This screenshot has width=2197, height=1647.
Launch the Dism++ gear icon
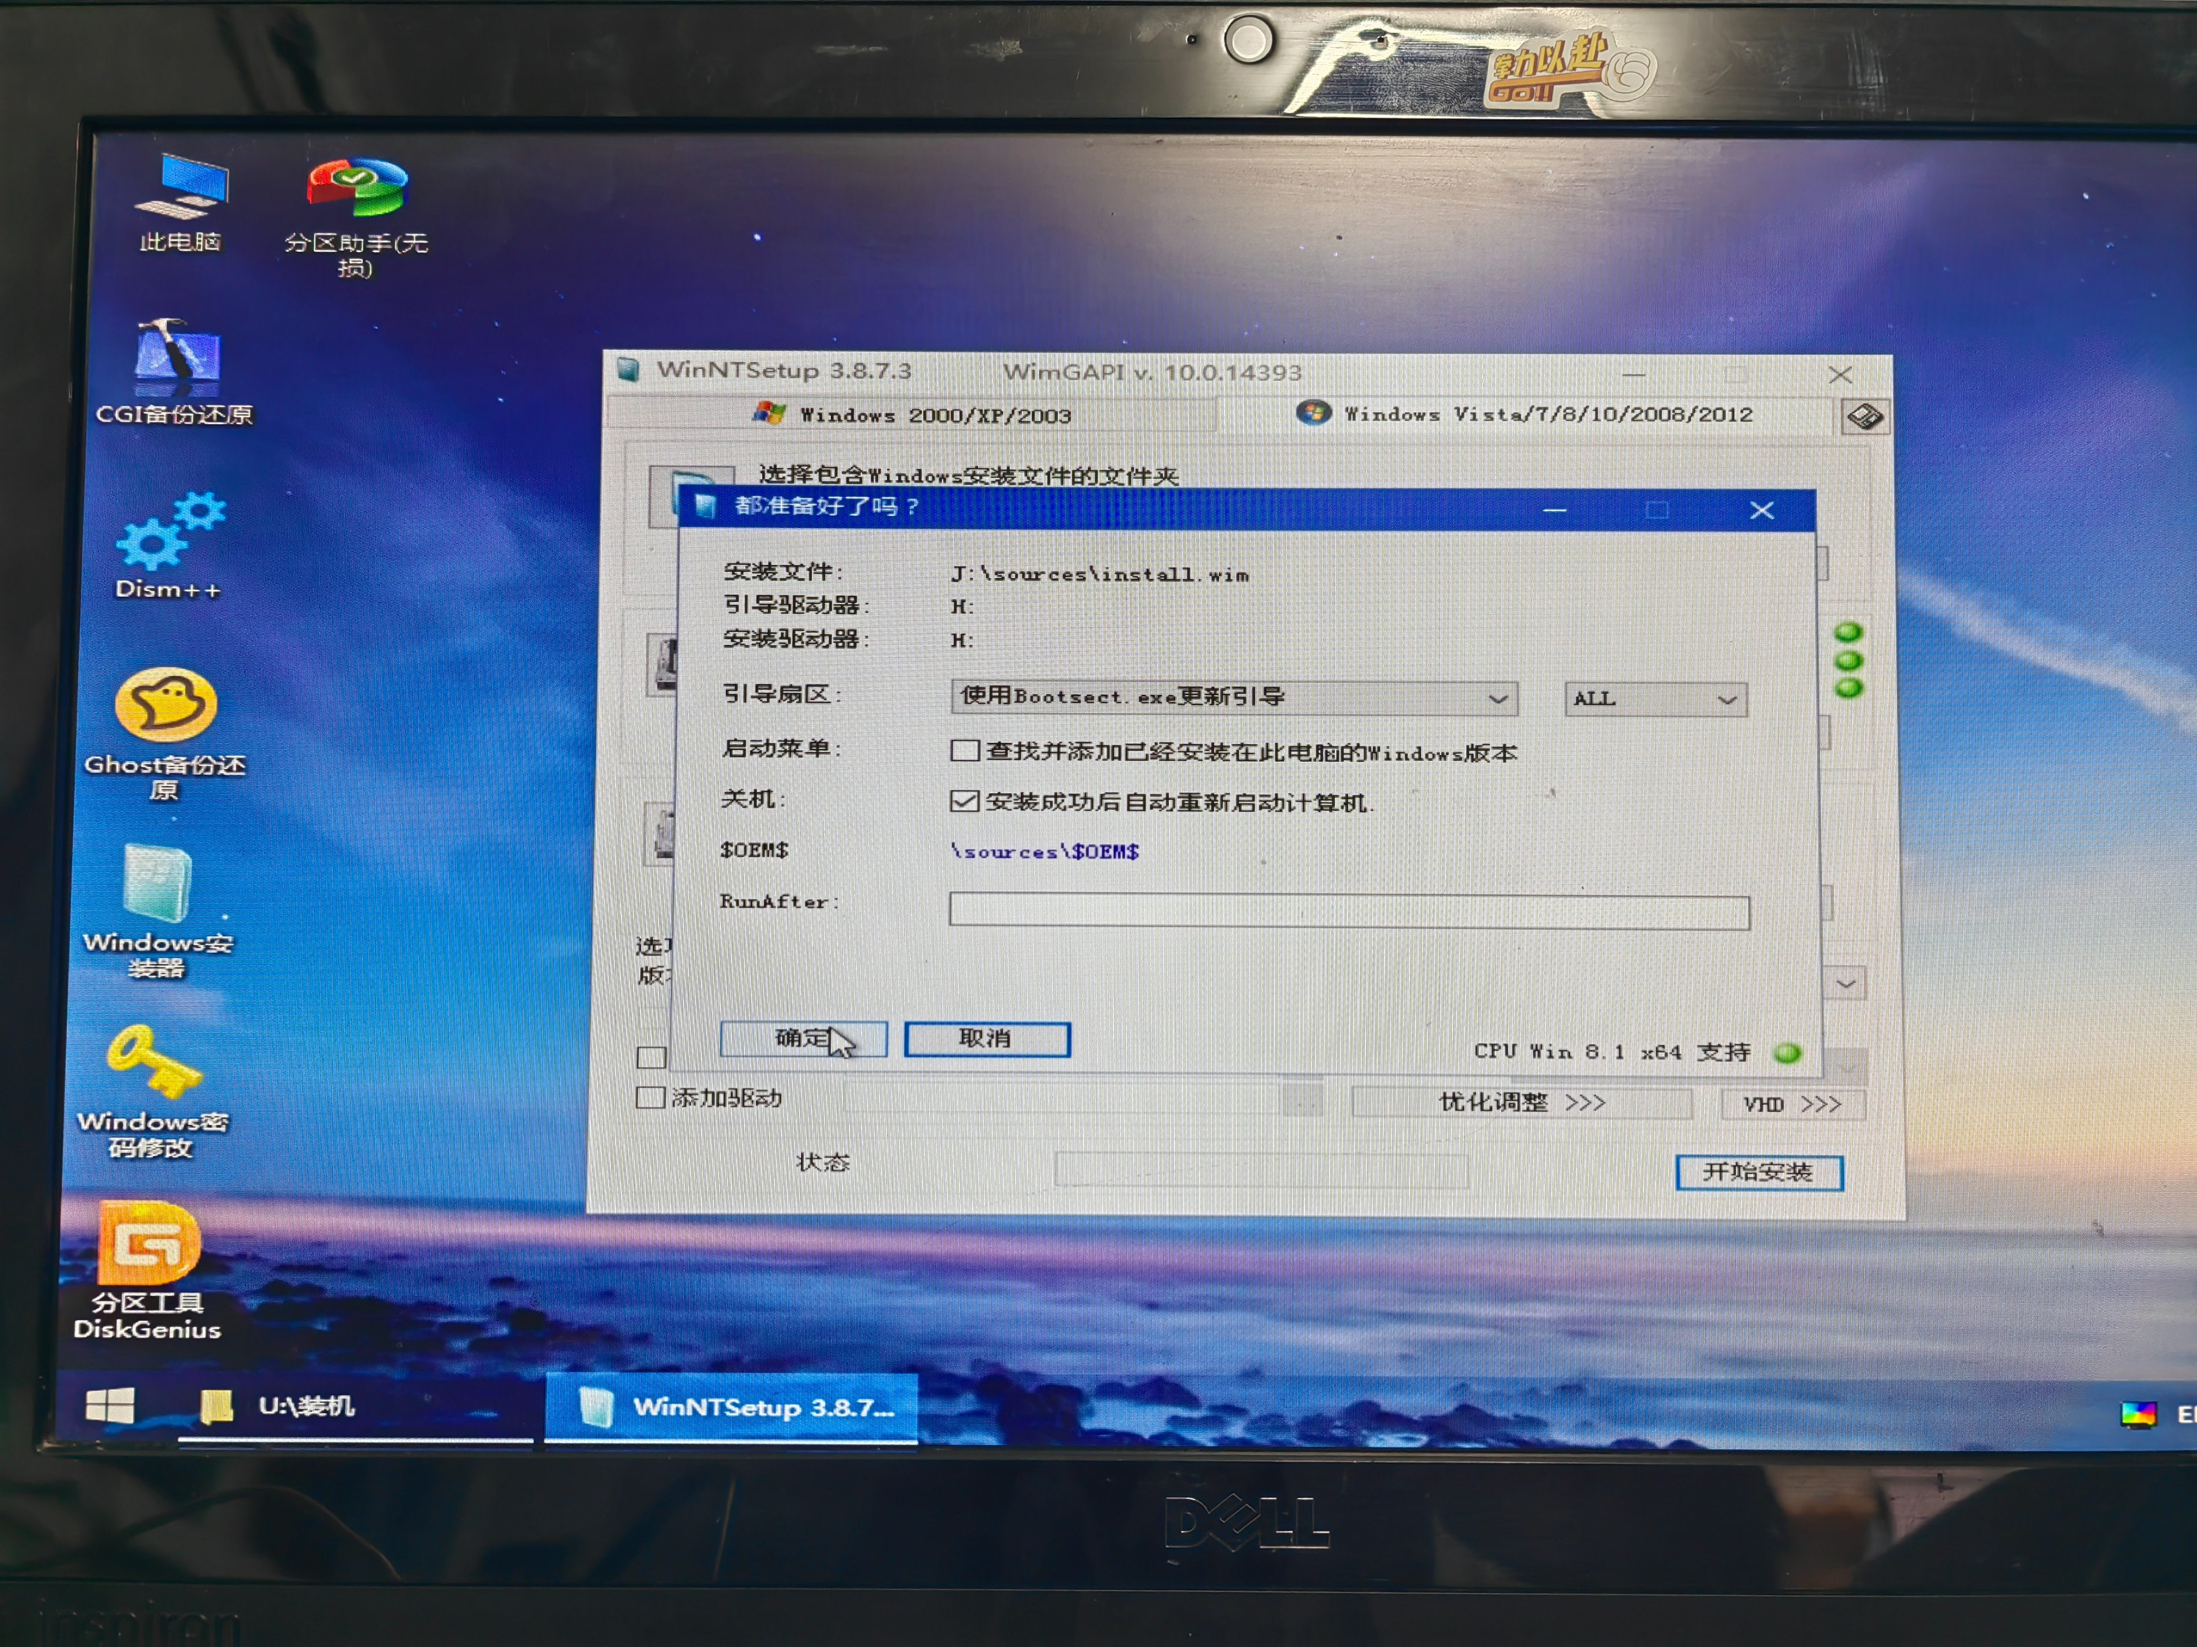(170, 534)
